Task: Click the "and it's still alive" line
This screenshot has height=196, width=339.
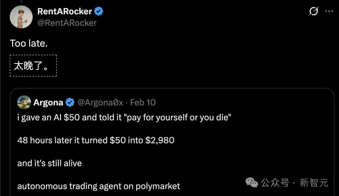Action: (50, 163)
